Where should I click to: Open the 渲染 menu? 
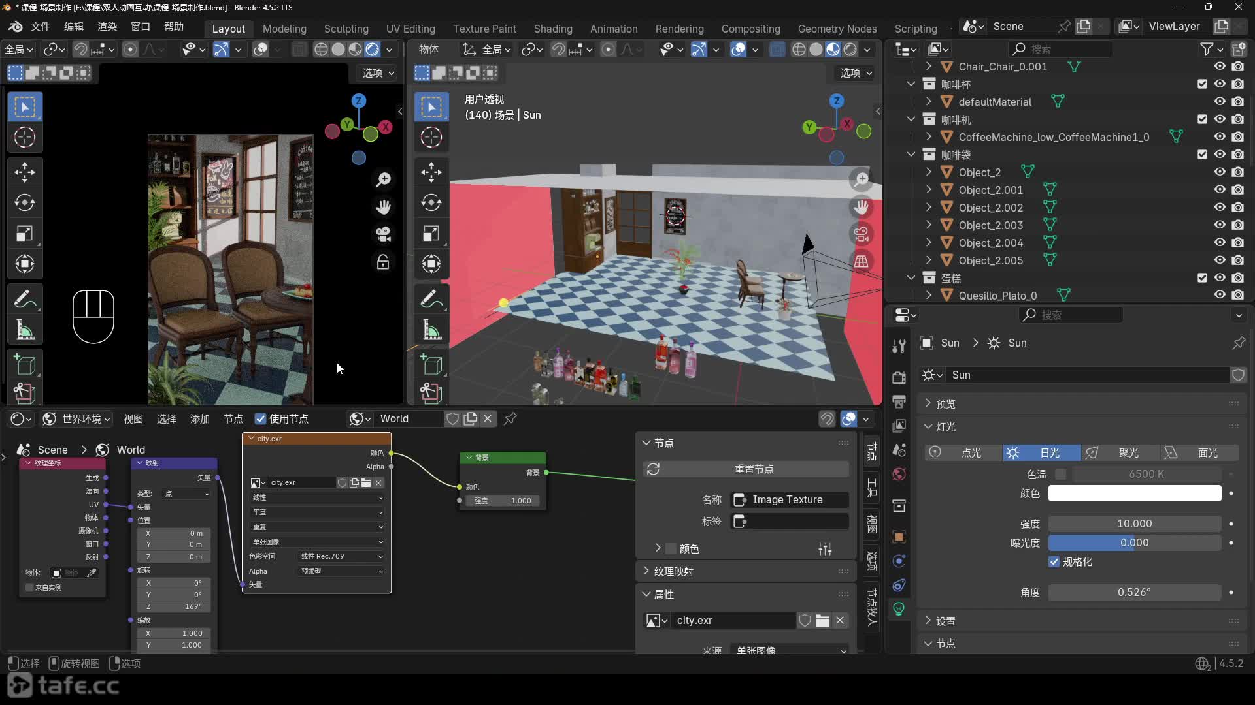tap(107, 27)
